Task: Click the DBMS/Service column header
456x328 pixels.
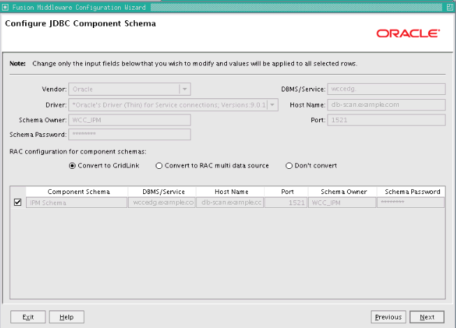Action: 162,192
